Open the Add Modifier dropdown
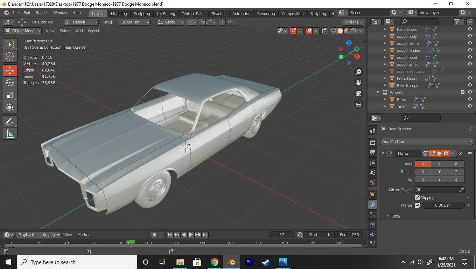This screenshot has height=269, width=476. pyautogui.click(x=427, y=142)
